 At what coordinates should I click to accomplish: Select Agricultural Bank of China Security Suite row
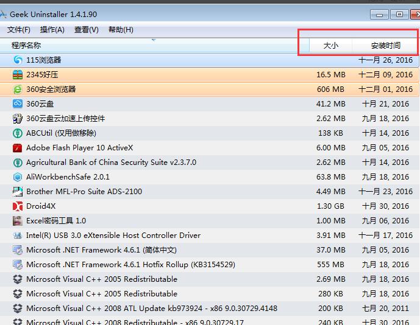tap(111, 162)
